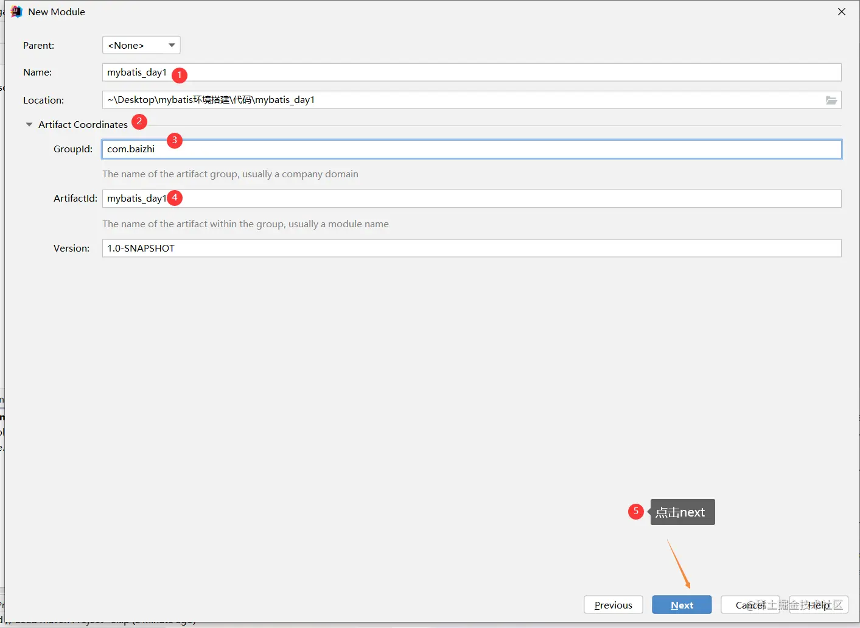
Task: Click the Help button
Action: tap(819, 605)
